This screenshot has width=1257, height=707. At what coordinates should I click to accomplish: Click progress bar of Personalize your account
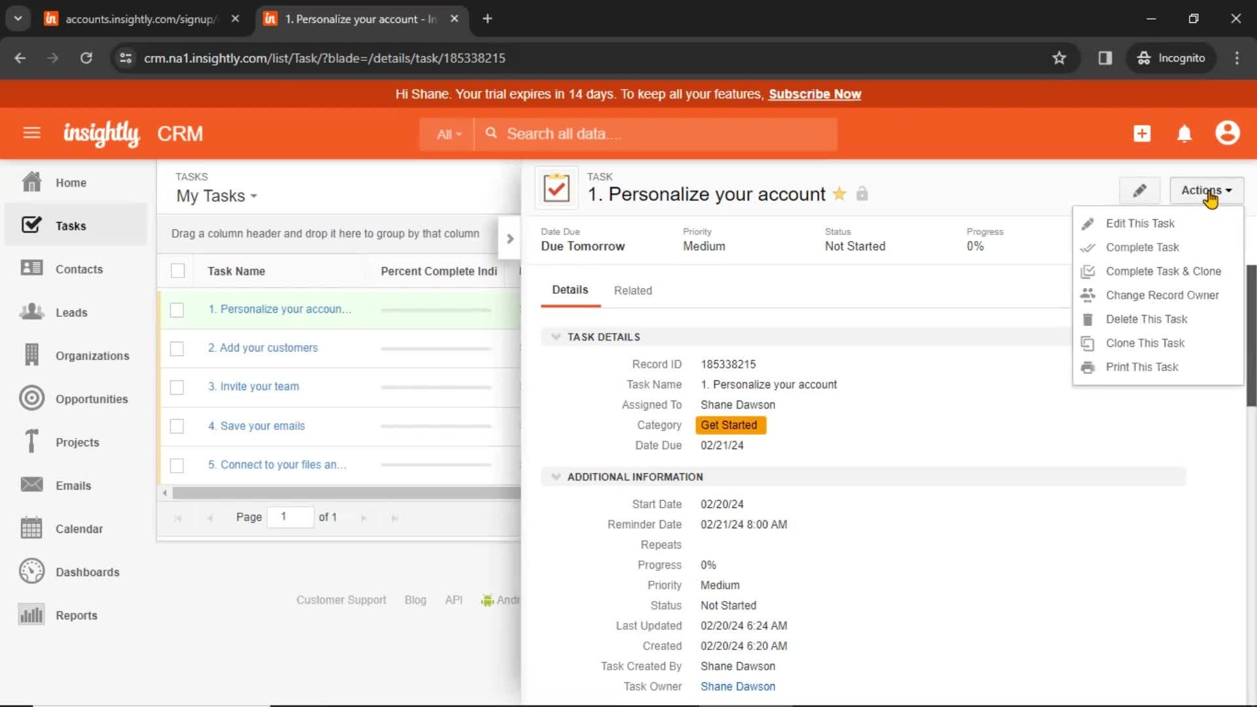(436, 310)
